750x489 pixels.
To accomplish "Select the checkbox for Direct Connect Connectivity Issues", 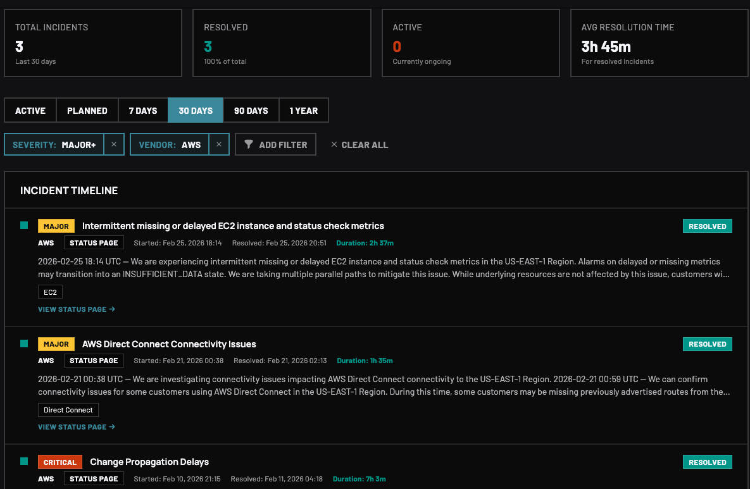I will [23, 342].
